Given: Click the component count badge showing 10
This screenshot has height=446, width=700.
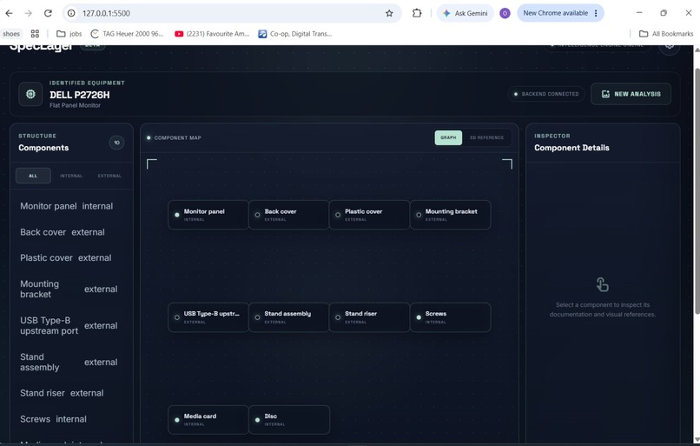Looking at the screenshot, I should coord(116,143).
